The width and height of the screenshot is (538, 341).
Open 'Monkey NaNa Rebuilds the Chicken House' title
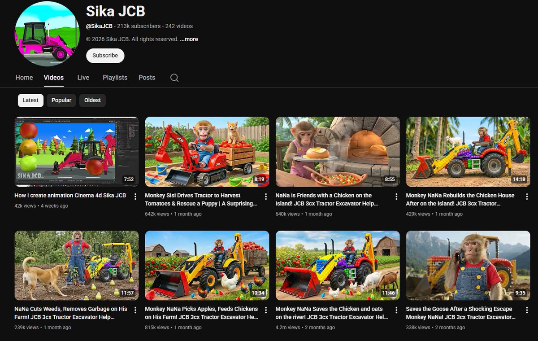pos(460,199)
